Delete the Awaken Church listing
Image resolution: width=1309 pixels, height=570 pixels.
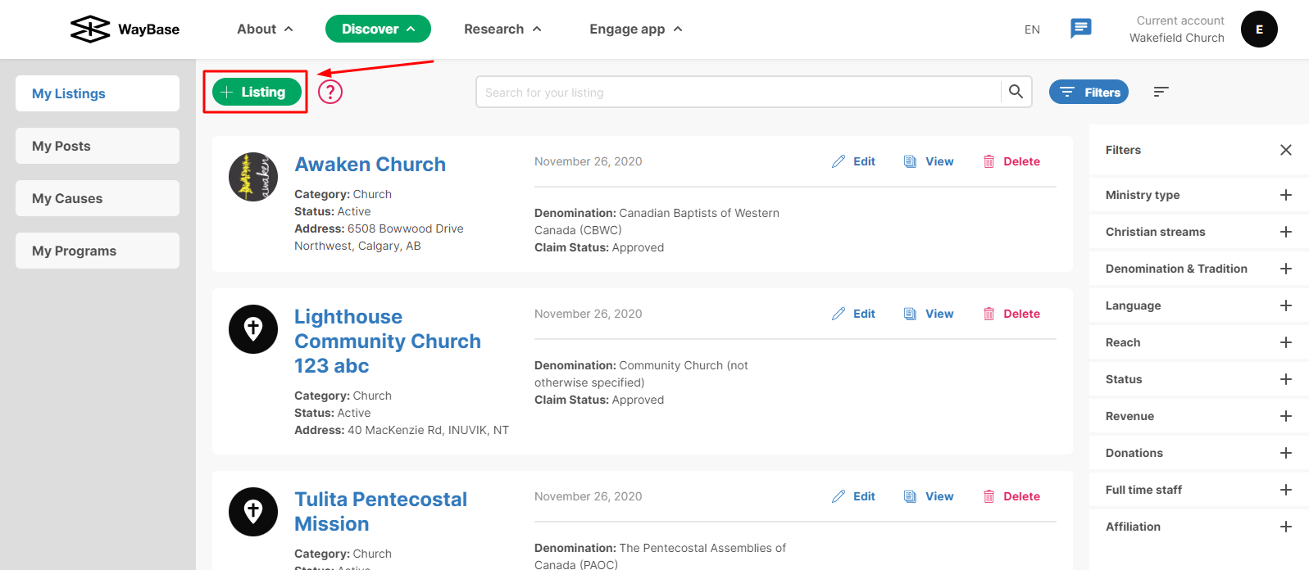tap(1011, 161)
